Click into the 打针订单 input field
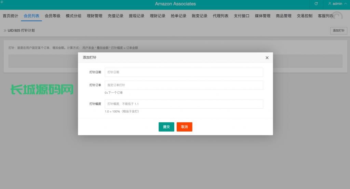350x189 pixels. 184,85
